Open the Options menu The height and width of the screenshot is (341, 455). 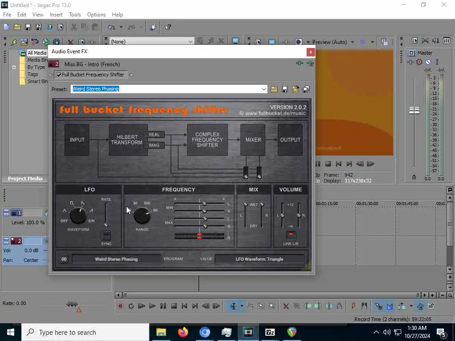click(x=96, y=15)
